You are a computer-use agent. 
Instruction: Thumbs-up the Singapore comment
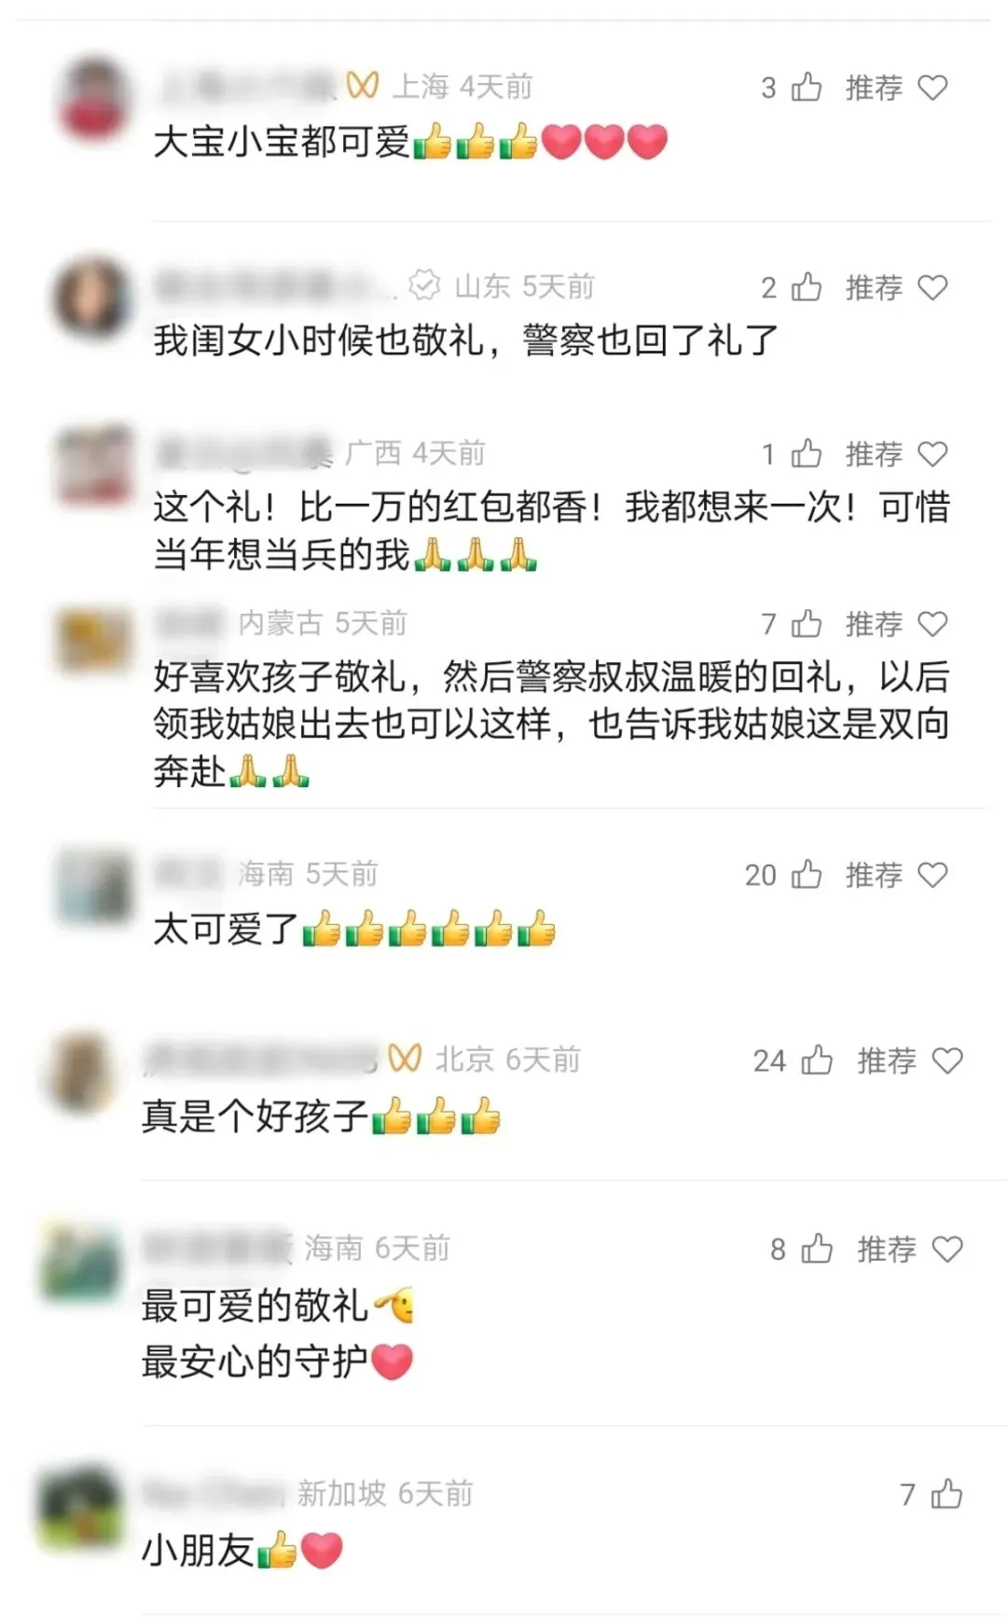tap(946, 1493)
